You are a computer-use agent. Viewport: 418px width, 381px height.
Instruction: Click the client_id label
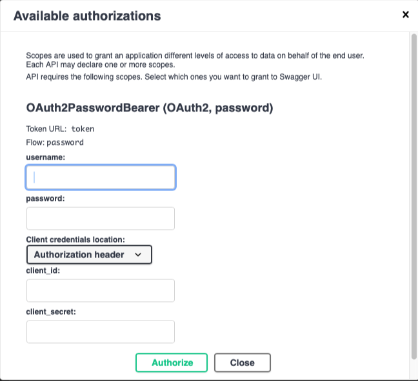pos(43,271)
